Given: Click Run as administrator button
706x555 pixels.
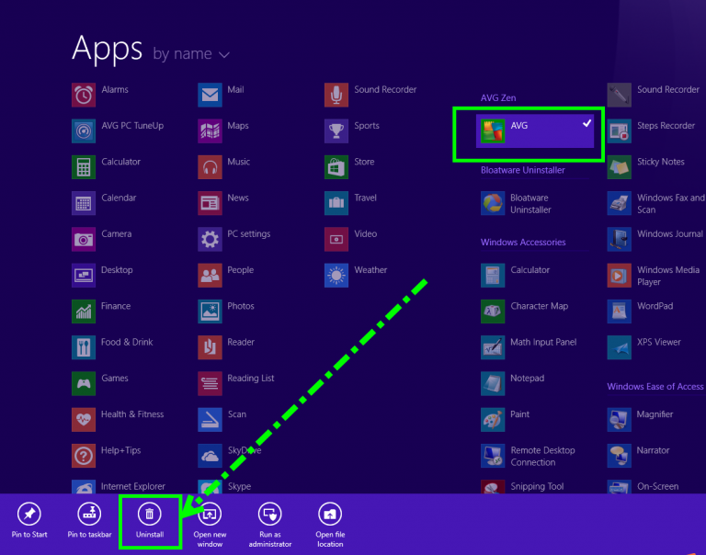Looking at the screenshot, I should [269, 525].
